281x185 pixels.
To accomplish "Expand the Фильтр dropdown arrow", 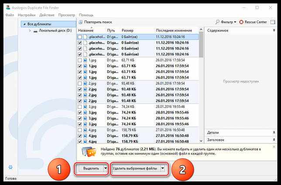I will [235, 22].
